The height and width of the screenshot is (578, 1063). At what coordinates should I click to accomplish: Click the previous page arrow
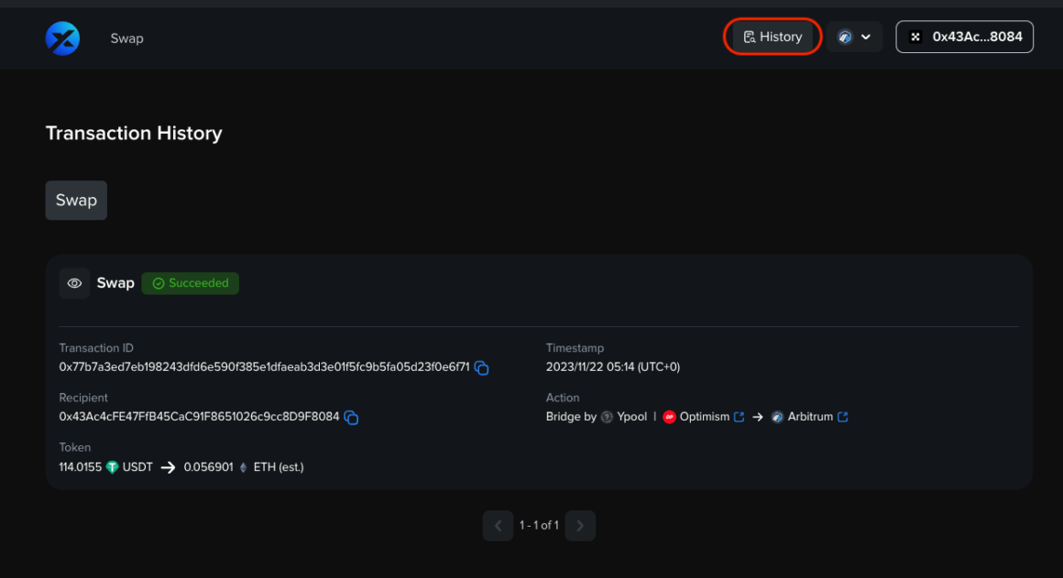(x=498, y=525)
